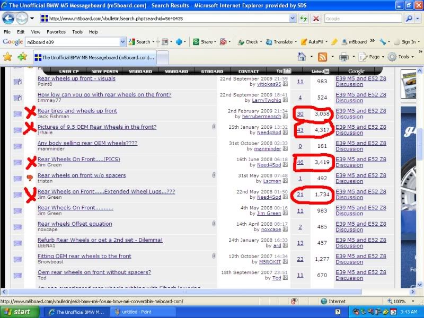This screenshot has width=424, height=318.
Task: Click go-to-last-post icon next to vitiokas95
Action: (x=285, y=84)
